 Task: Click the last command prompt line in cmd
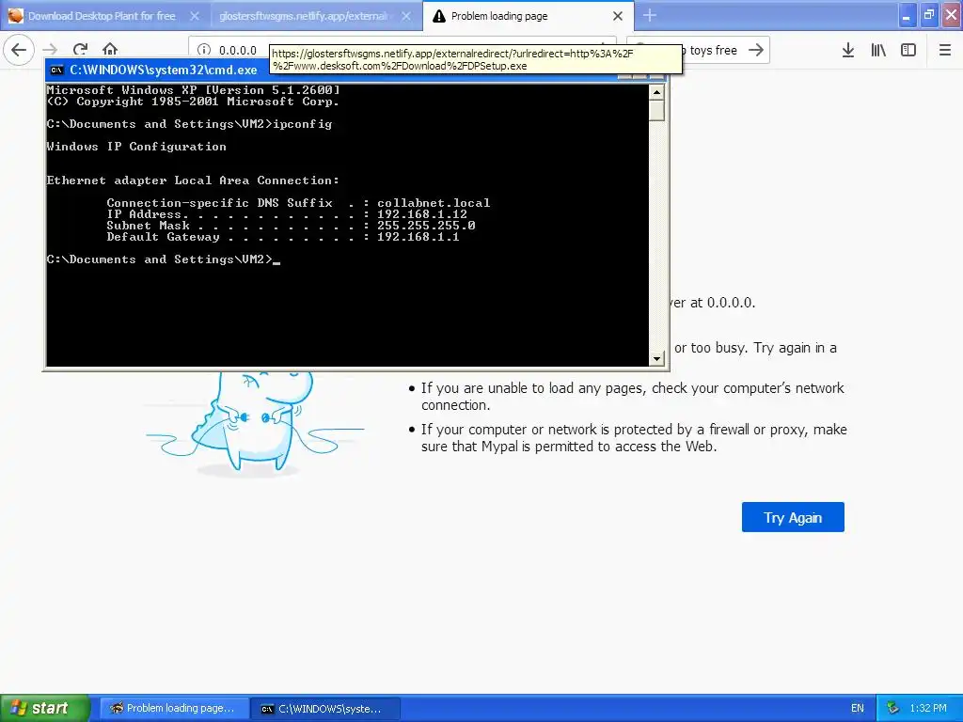coord(164,259)
